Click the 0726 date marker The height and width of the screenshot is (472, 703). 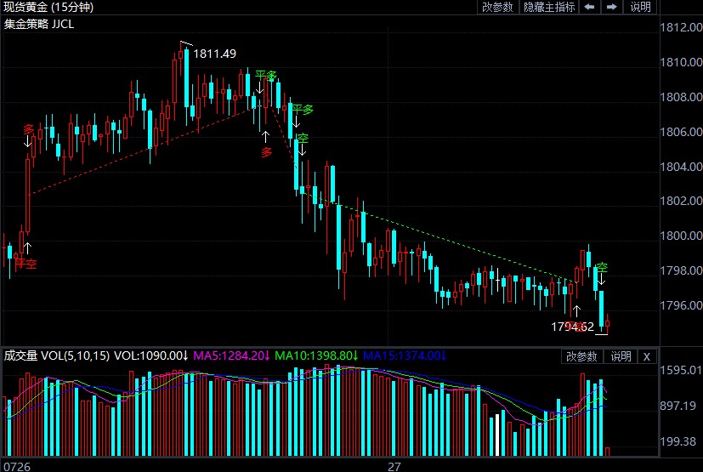click(17, 467)
